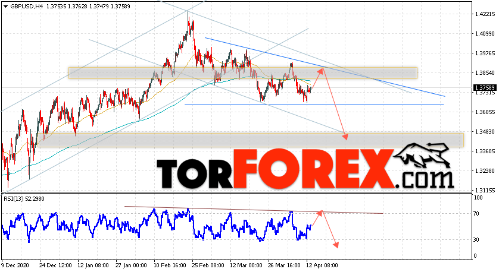Screen dimensions: 499x272
Task: Click the 1.32380 price axis label
Action: (485, 171)
